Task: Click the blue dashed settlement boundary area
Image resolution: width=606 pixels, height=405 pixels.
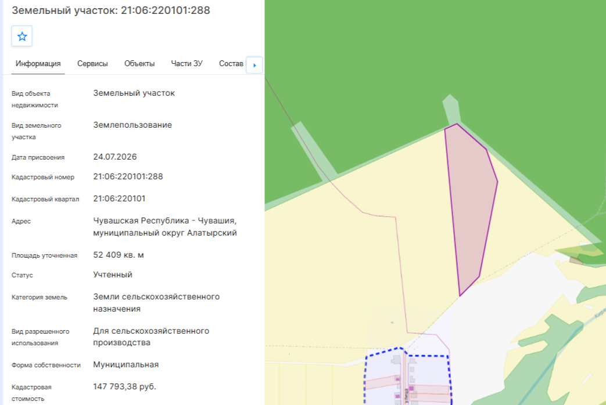Action: [x=408, y=377]
